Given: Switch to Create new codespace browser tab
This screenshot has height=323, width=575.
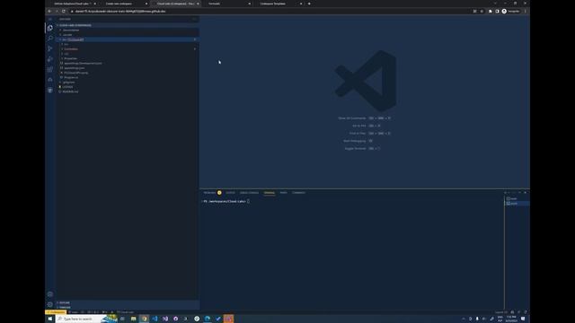Looking at the screenshot, I should (x=123, y=4).
